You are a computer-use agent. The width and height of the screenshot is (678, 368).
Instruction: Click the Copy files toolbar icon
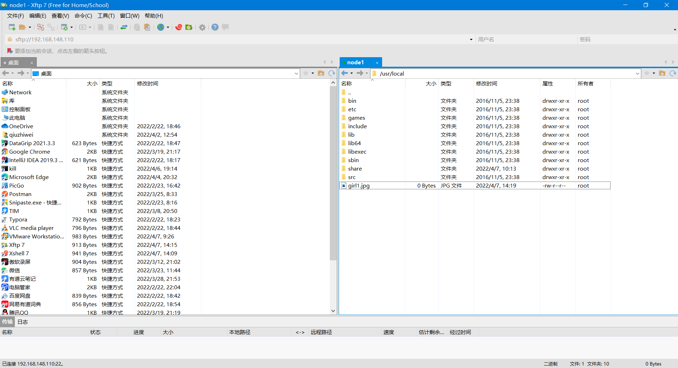137,27
